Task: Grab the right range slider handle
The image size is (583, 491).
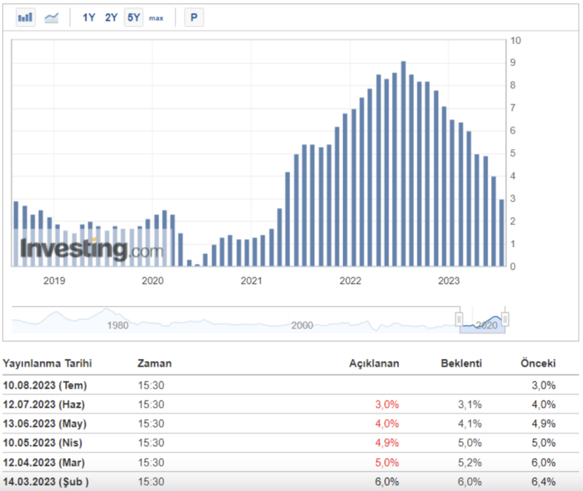Action: [506, 319]
